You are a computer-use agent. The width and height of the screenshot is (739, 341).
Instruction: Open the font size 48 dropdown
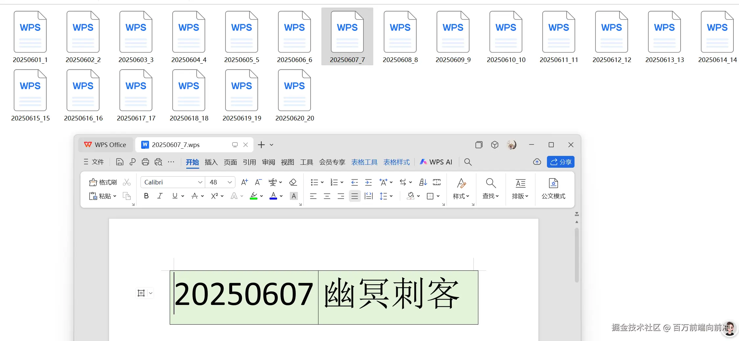pyautogui.click(x=229, y=182)
